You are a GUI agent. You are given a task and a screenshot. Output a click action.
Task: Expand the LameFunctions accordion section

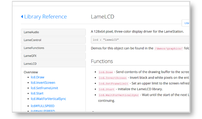click(53, 48)
